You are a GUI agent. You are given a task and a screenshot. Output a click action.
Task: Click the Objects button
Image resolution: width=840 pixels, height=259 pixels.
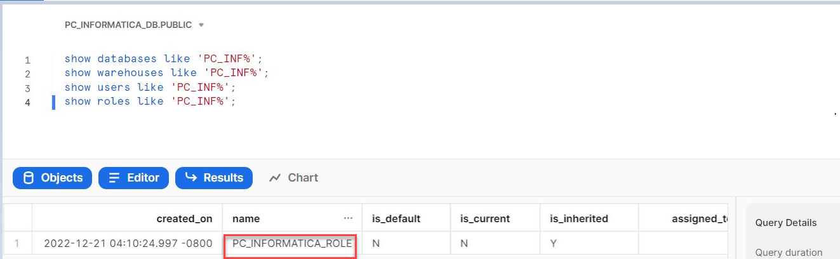pos(52,178)
